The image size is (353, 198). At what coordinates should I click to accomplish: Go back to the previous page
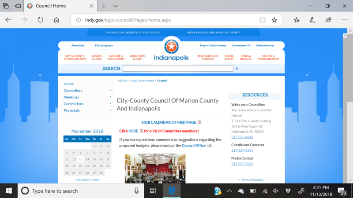tap(8, 20)
